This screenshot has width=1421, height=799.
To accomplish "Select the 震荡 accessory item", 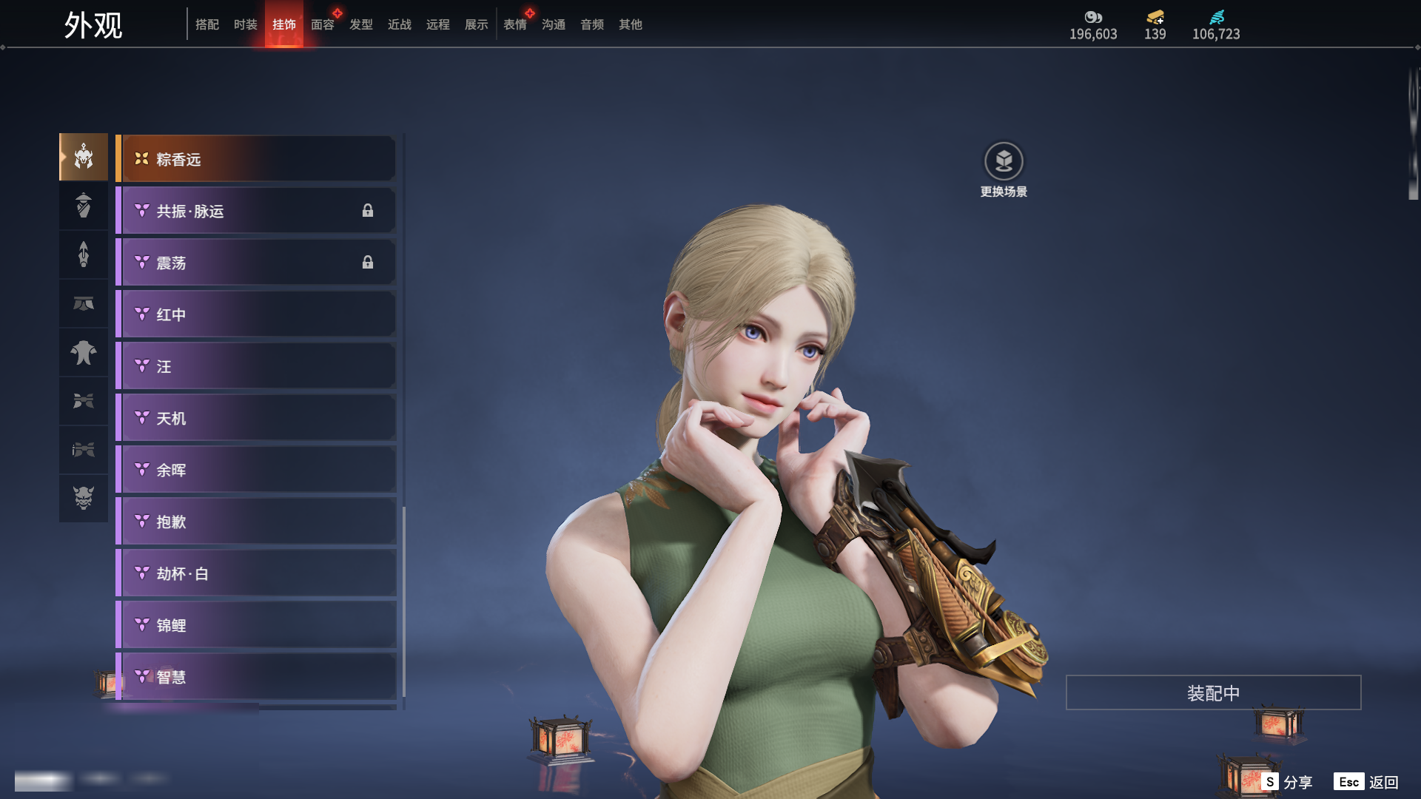I will coord(255,262).
